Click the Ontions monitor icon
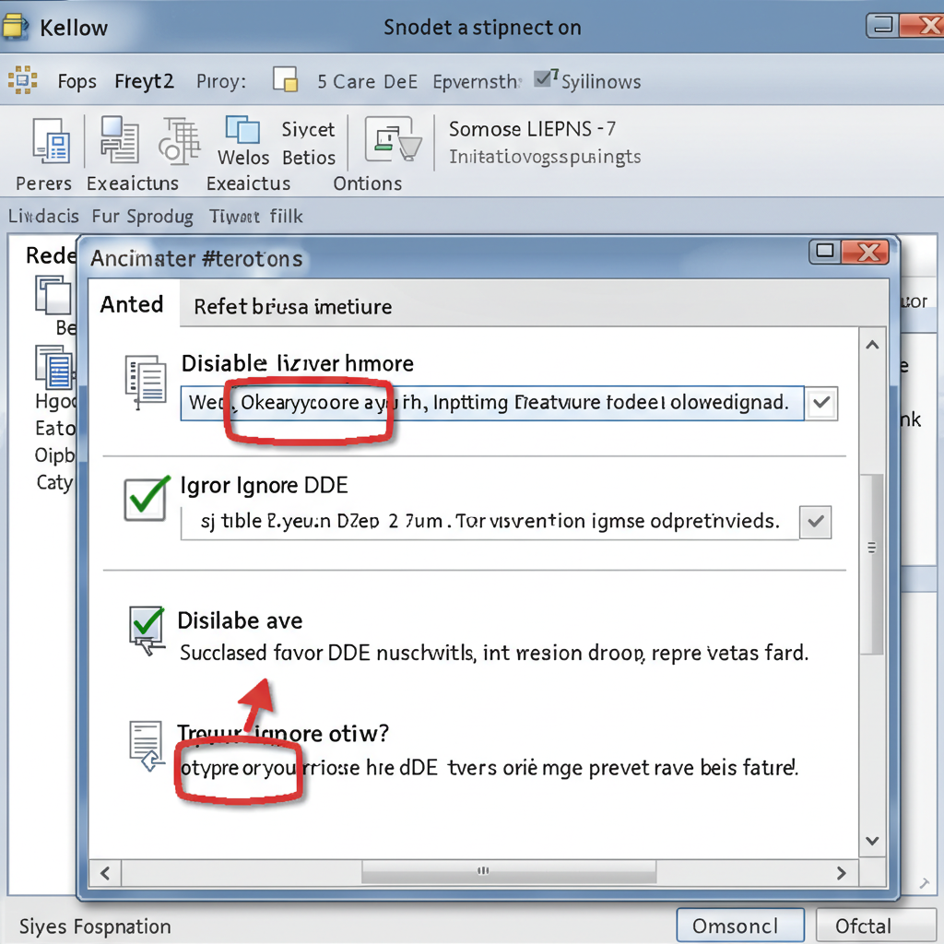Screen dimensions: 944x944 click(392, 139)
